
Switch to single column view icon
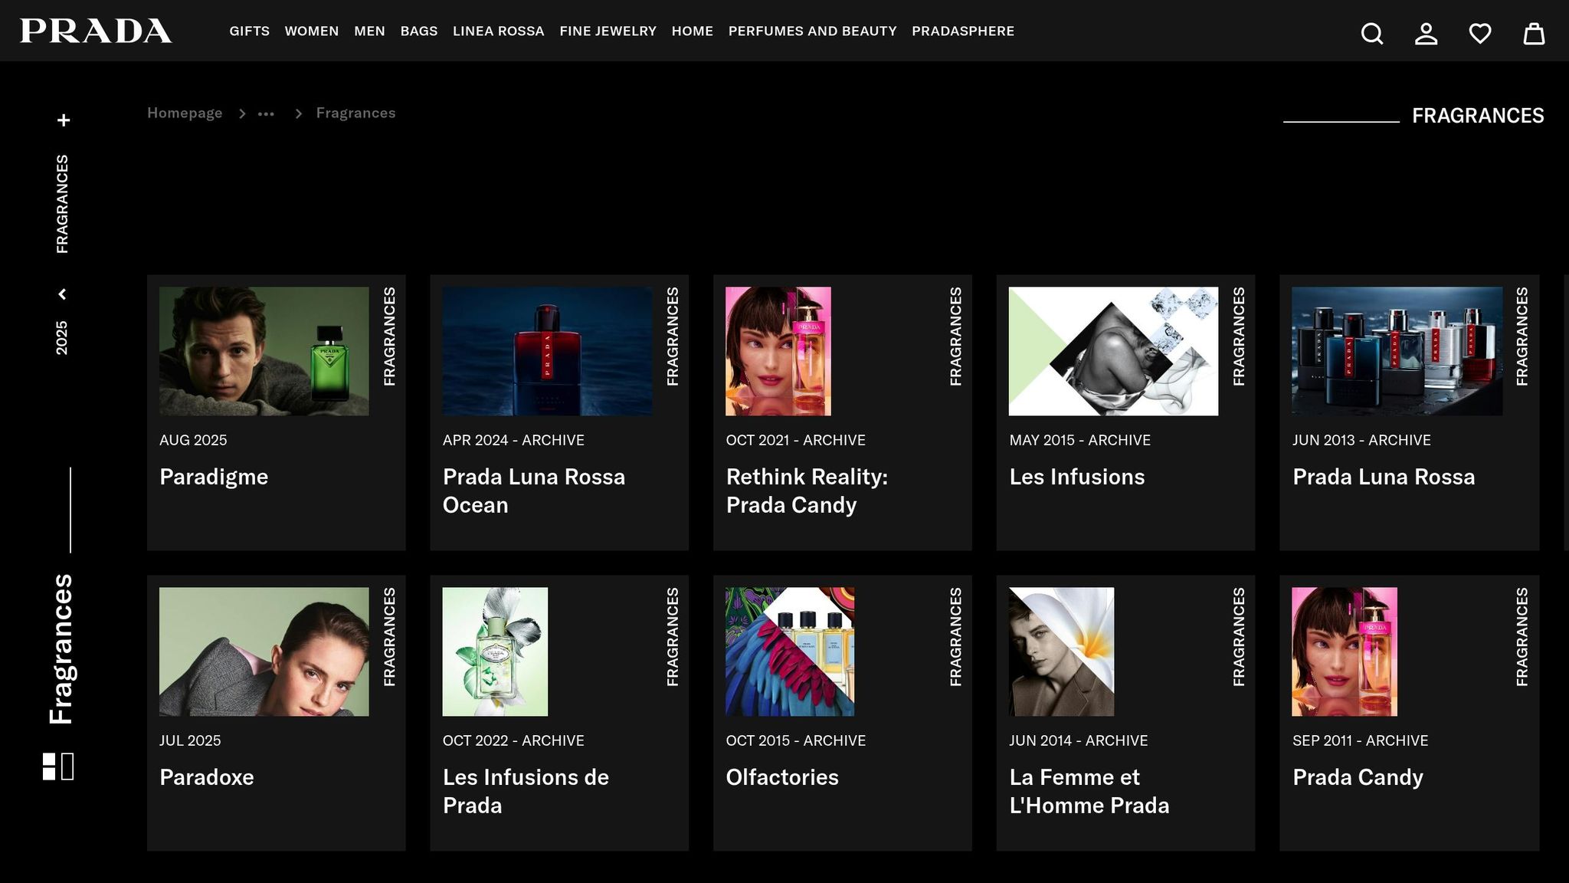pos(68,766)
